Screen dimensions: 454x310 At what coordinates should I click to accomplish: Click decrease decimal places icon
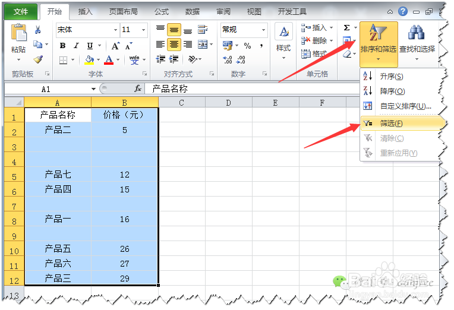pyautogui.click(x=241, y=59)
